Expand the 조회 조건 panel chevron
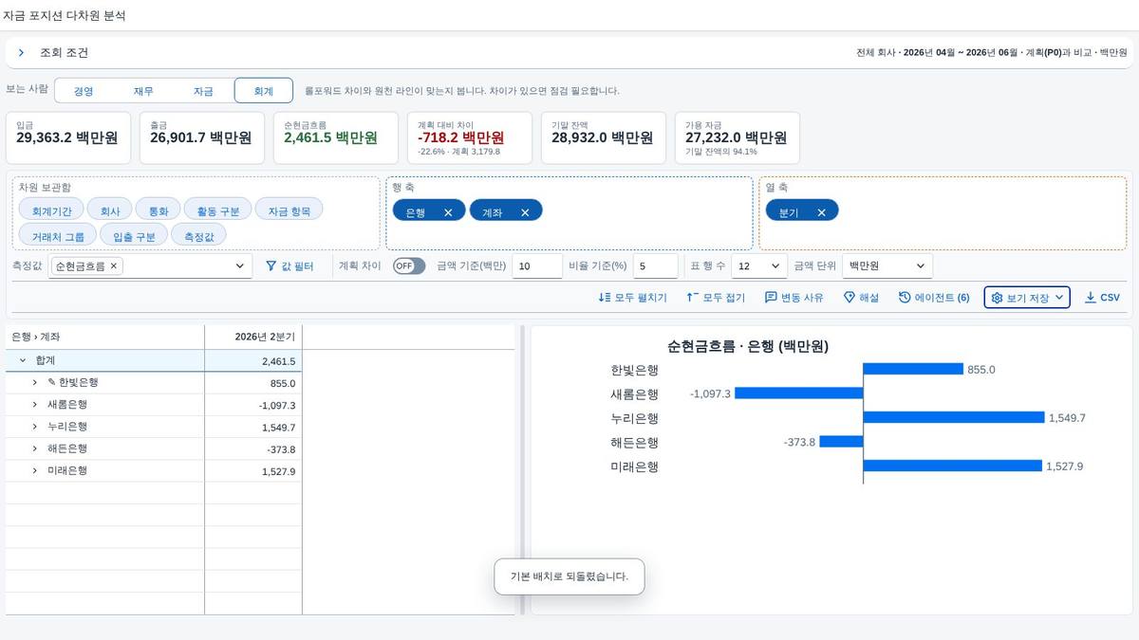The height and width of the screenshot is (640, 1139). coord(21,53)
